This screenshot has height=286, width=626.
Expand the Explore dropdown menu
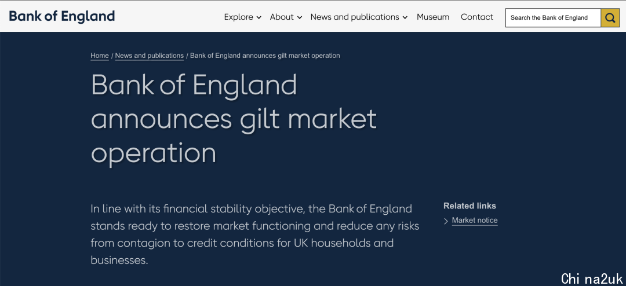pyautogui.click(x=242, y=17)
